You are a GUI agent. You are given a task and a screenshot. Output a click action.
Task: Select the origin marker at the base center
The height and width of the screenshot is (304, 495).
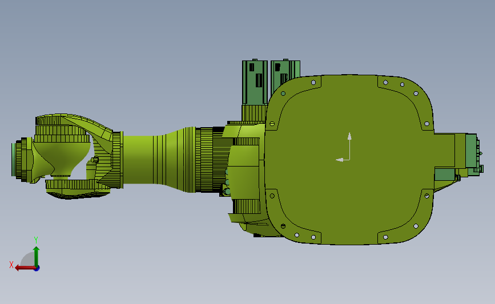tap(344, 147)
